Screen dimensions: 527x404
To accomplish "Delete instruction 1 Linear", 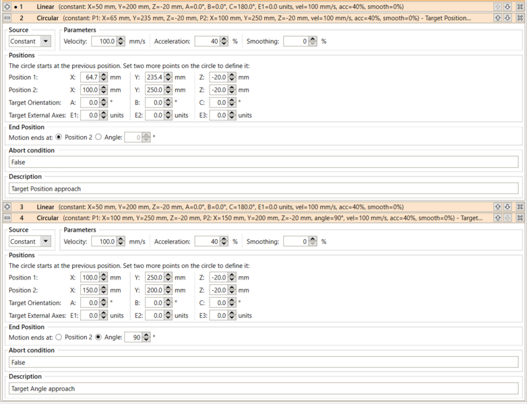I will 520,6.
